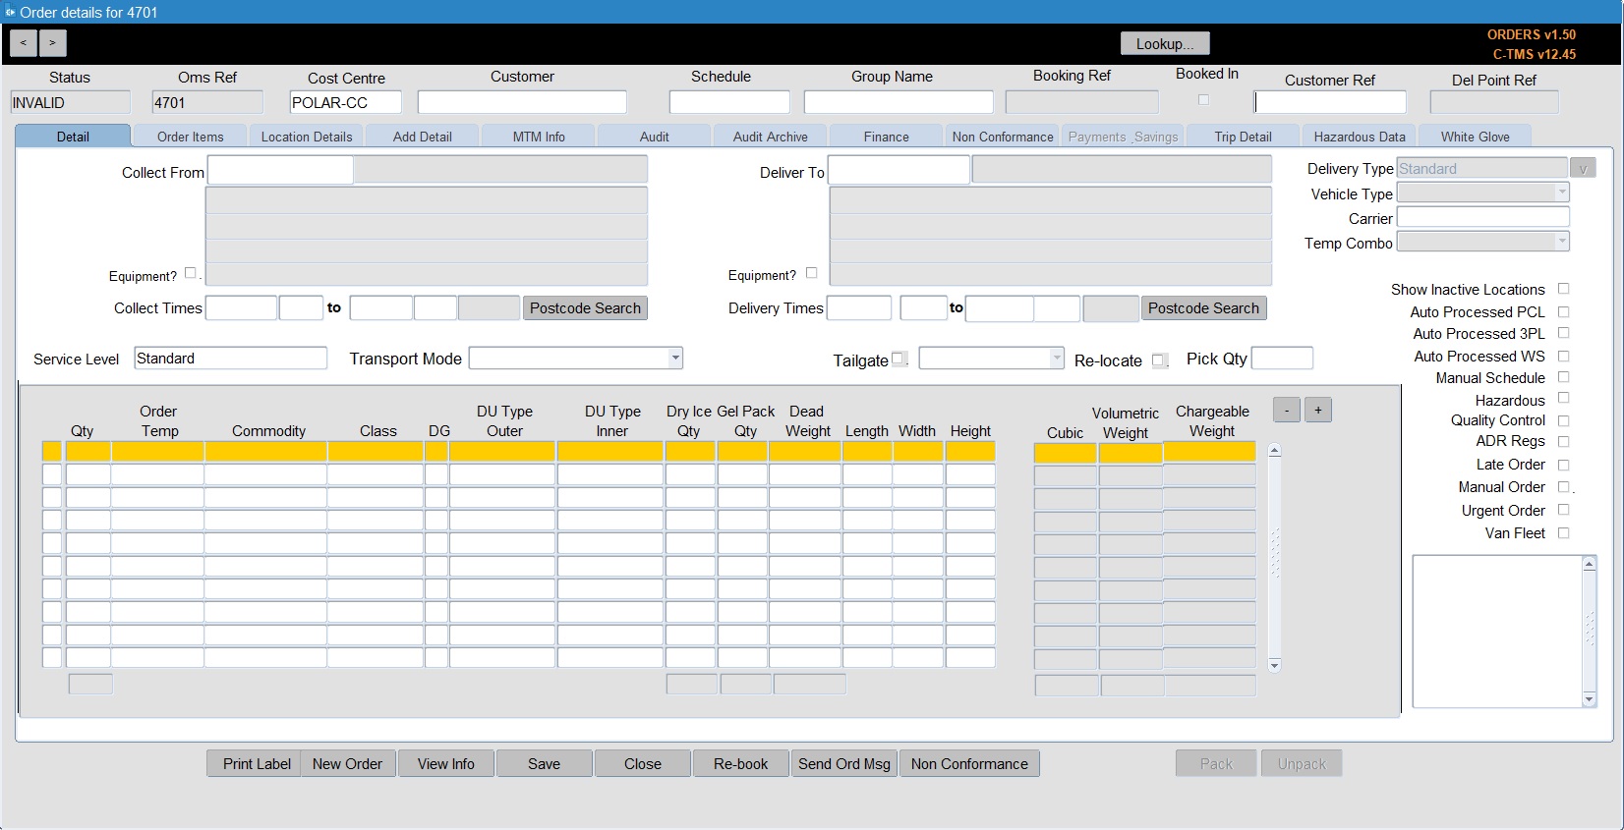Click the minus button above the items grid

coord(1286,410)
